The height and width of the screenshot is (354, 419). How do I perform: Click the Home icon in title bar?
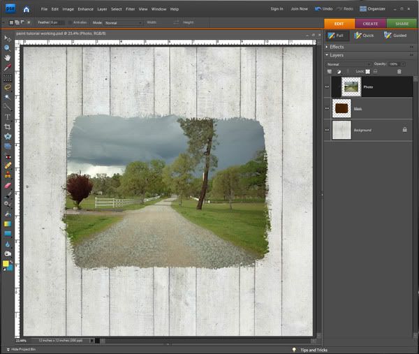coord(27,9)
